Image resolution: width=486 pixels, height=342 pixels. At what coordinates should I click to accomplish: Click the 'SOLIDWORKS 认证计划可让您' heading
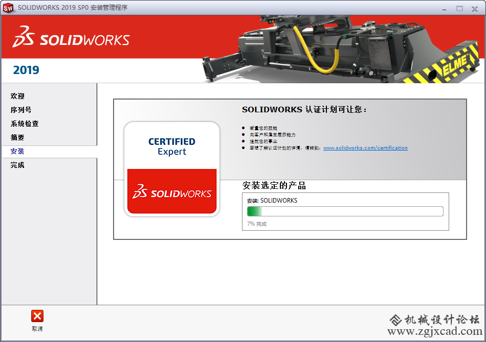pyautogui.click(x=304, y=109)
